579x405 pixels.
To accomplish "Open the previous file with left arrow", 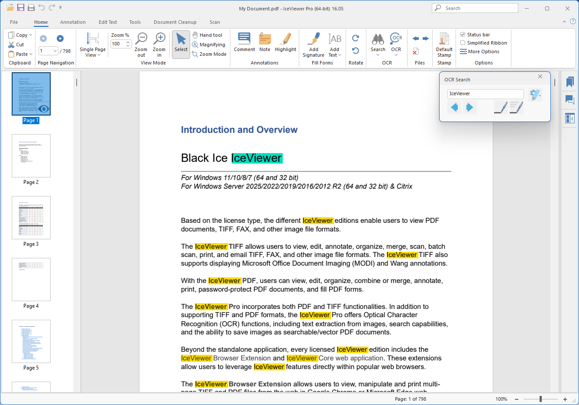I will pyautogui.click(x=416, y=39).
